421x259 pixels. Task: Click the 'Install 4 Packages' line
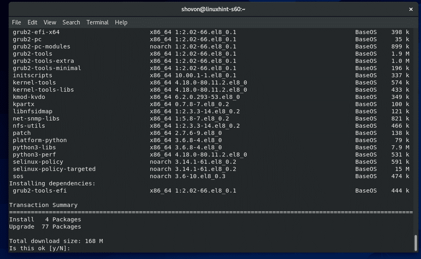tap(45, 219)
